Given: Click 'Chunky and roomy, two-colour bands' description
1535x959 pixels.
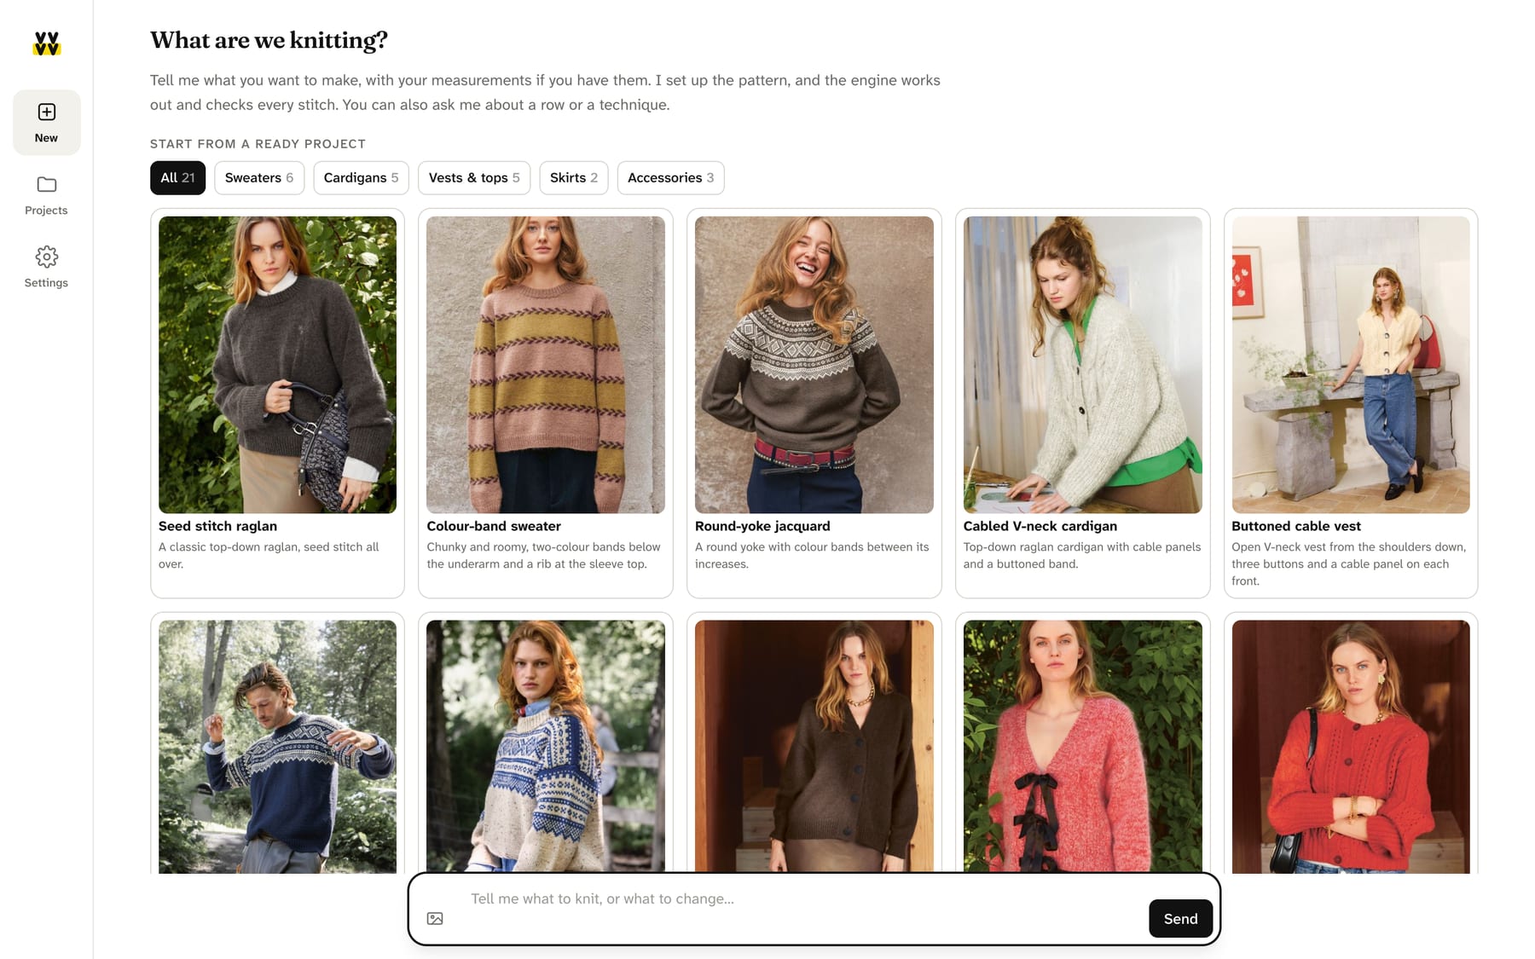Looking at the screenshot, I should coord(543,555).
